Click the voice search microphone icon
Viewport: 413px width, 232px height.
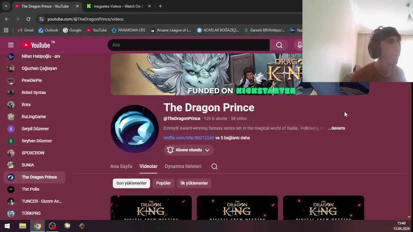[x=299, y=45]
